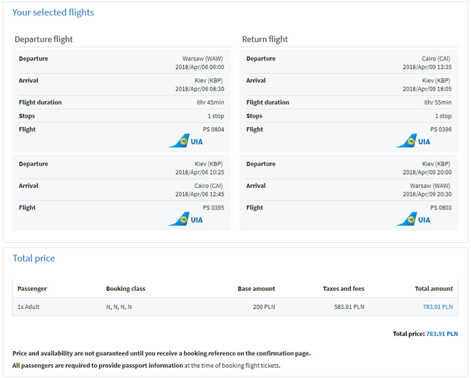Click the 6hr 45min flight duration value
Image resolution: width=471 pixels, height=378 pixels.
(x=210, y=102)
